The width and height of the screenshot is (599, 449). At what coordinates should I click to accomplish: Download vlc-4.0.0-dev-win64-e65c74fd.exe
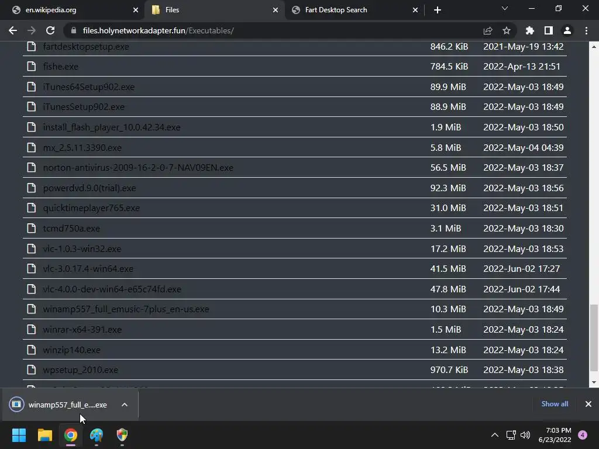[112, 289]
